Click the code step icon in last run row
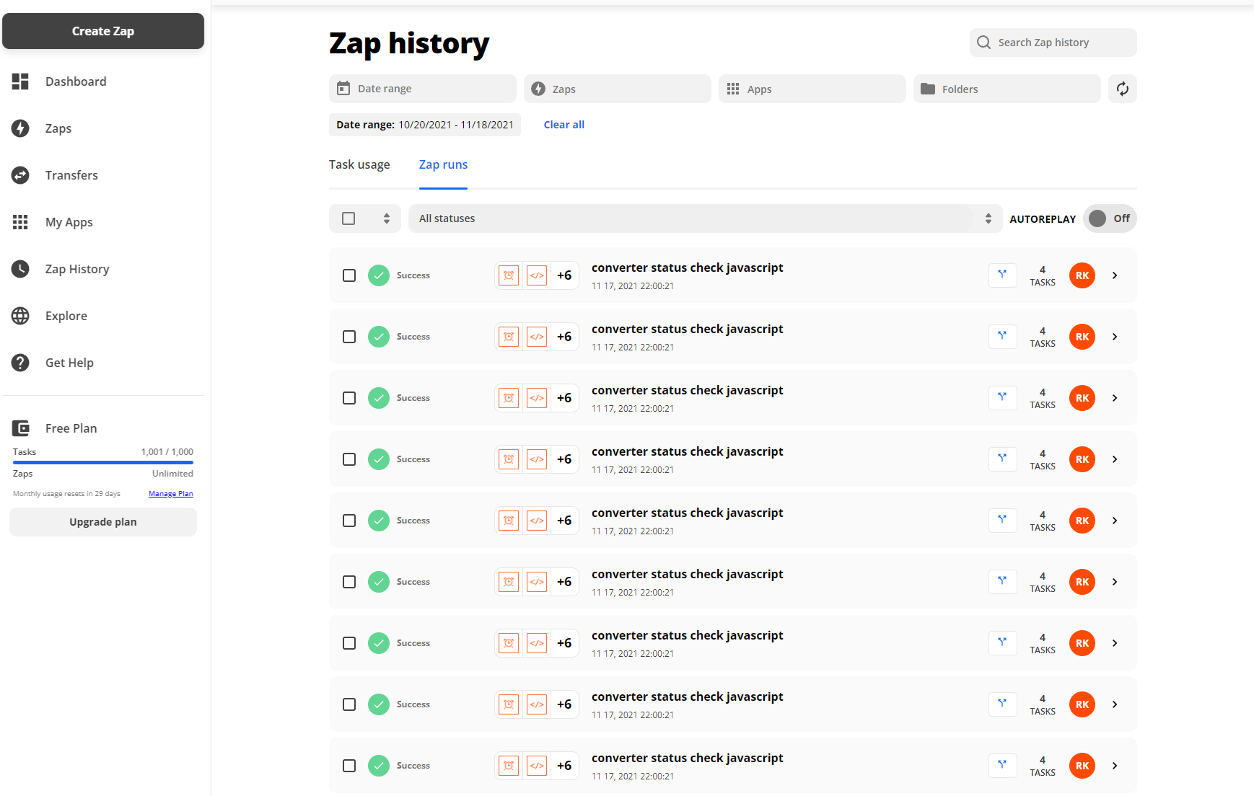 [x=537, y=766]
